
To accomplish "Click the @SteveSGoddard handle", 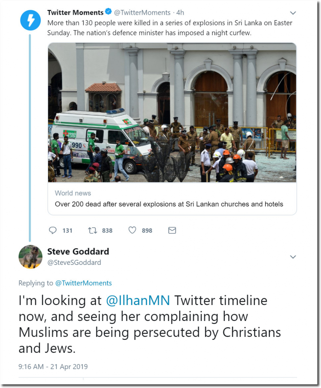I will coord(74,262).
